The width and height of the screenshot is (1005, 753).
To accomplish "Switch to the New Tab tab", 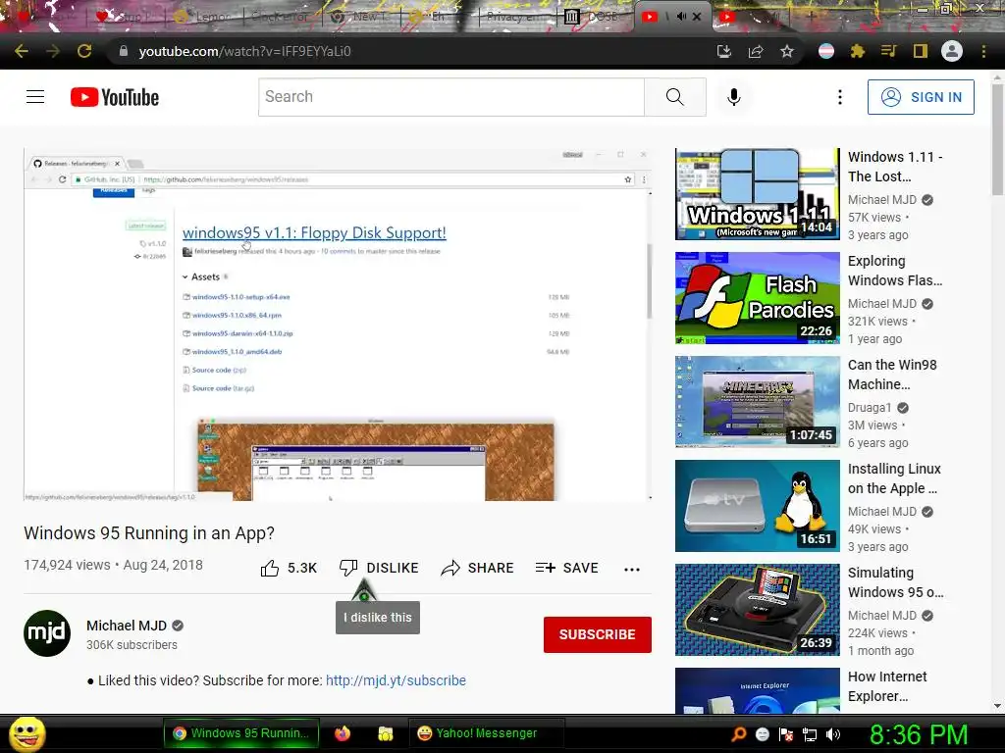I will 360,17.
